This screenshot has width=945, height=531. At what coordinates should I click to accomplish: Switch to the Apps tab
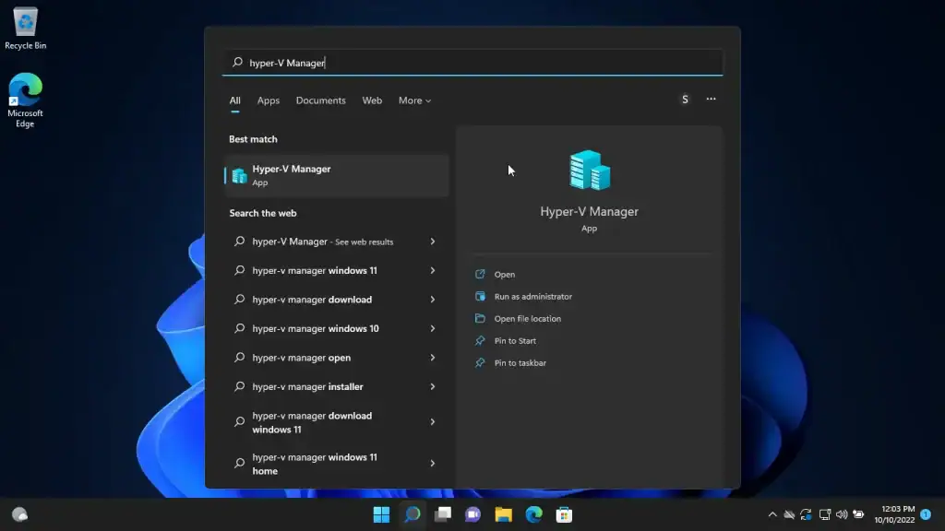(x=268, y=100)
